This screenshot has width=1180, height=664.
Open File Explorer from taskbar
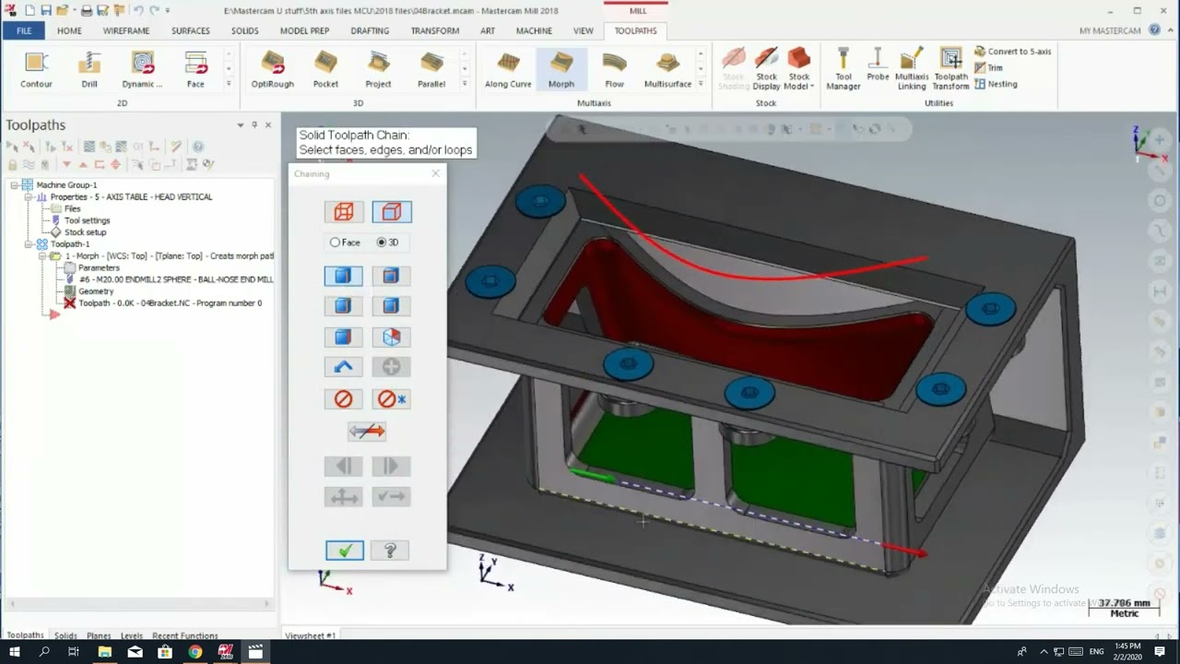click(105, 652)
